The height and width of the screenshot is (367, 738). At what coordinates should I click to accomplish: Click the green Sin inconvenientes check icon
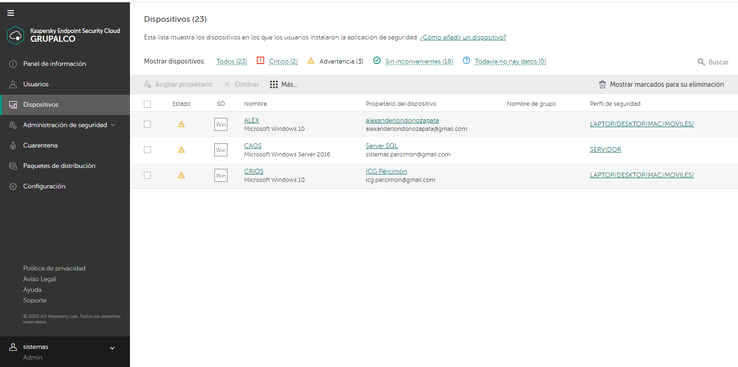(x=377, y=60)
